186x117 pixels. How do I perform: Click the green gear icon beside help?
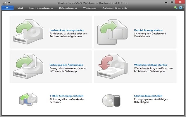tap(175, 8)
